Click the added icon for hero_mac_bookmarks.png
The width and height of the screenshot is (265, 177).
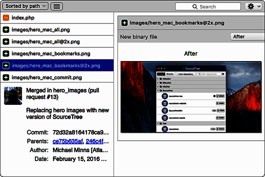pyautogui.click(x=6, y=54)
